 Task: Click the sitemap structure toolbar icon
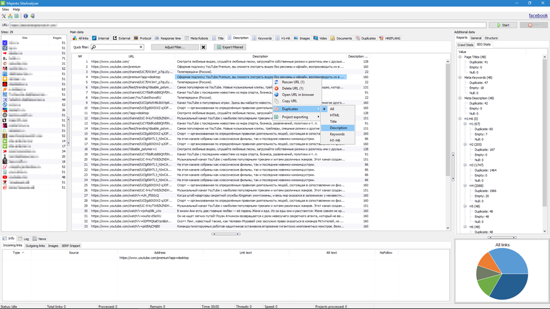coord(10,16)
